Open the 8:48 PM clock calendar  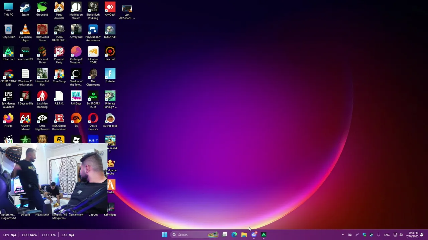(x=412, y=235)
